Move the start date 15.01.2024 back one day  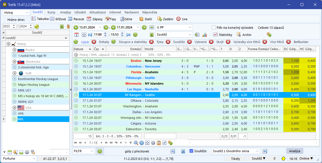[x=76, y=27]
